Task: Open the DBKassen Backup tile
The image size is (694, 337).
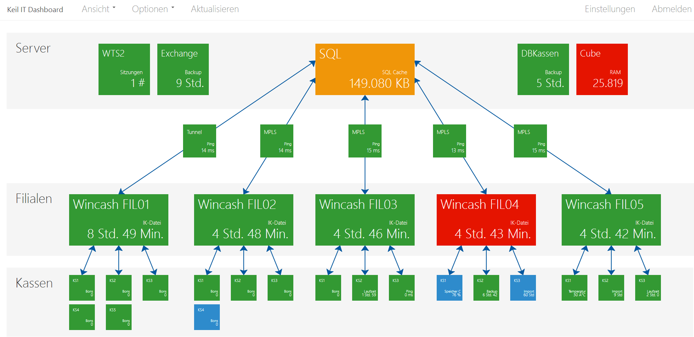Action: click(543, 69)
